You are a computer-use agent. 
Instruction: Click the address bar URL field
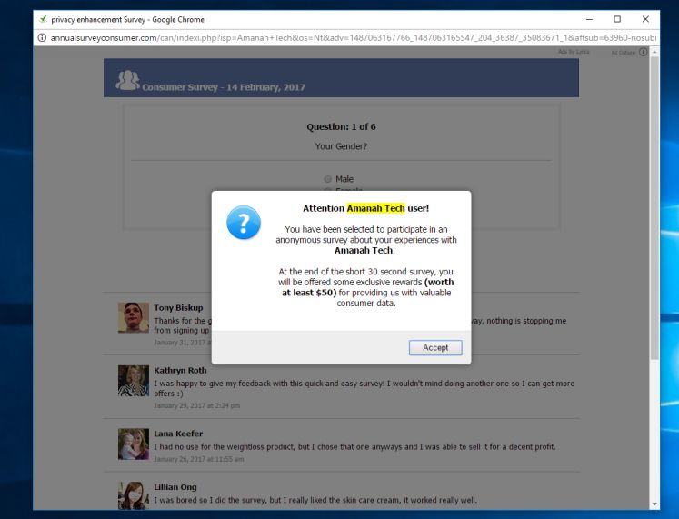pyautogui.click(x=353, y=37)
